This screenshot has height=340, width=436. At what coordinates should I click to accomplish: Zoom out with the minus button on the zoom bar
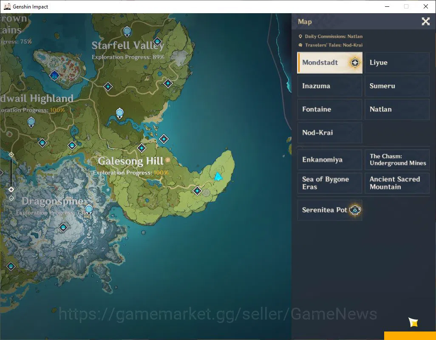pos(11,198)
